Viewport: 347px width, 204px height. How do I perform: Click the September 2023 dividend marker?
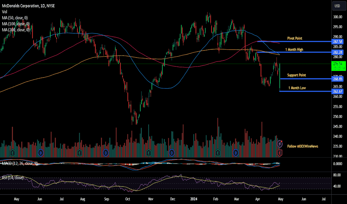pos(106,152)
